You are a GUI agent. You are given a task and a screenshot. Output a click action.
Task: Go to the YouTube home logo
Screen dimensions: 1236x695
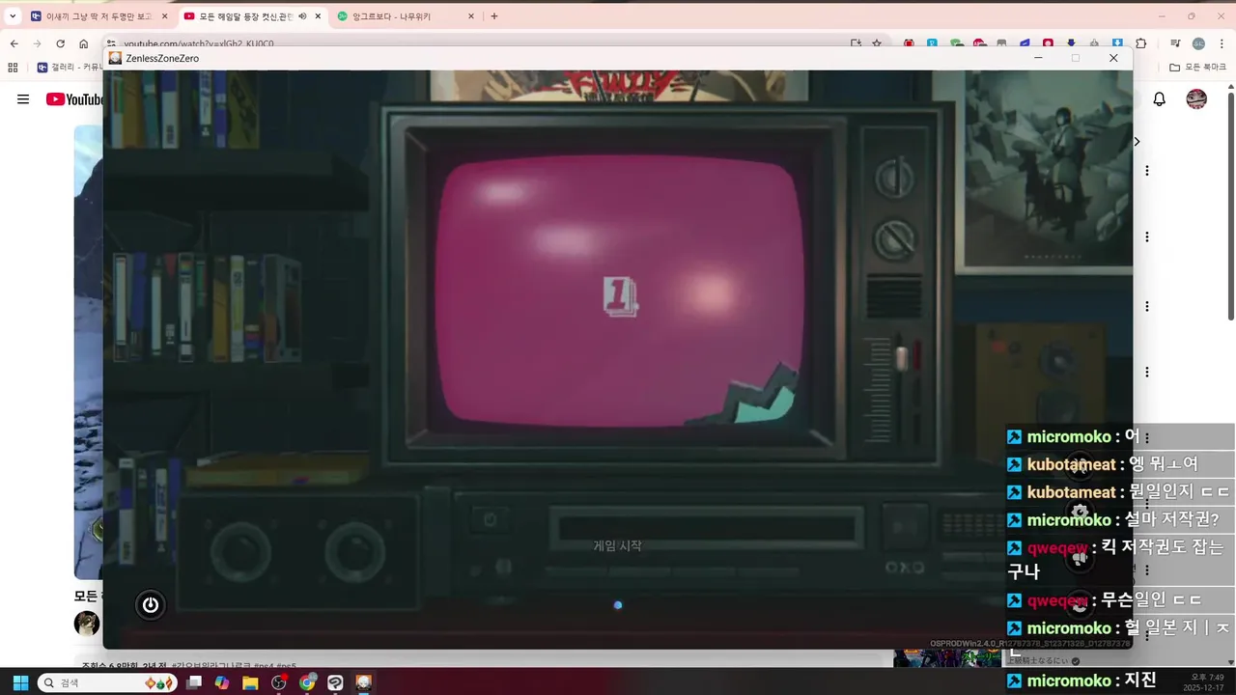point(75,99)
